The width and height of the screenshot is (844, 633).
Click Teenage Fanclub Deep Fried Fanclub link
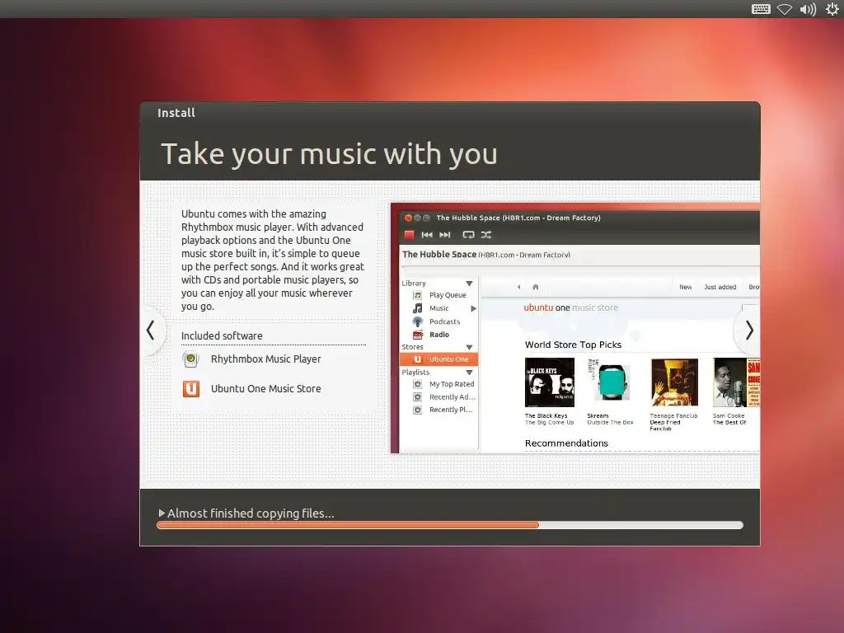(x=673, y=422)
